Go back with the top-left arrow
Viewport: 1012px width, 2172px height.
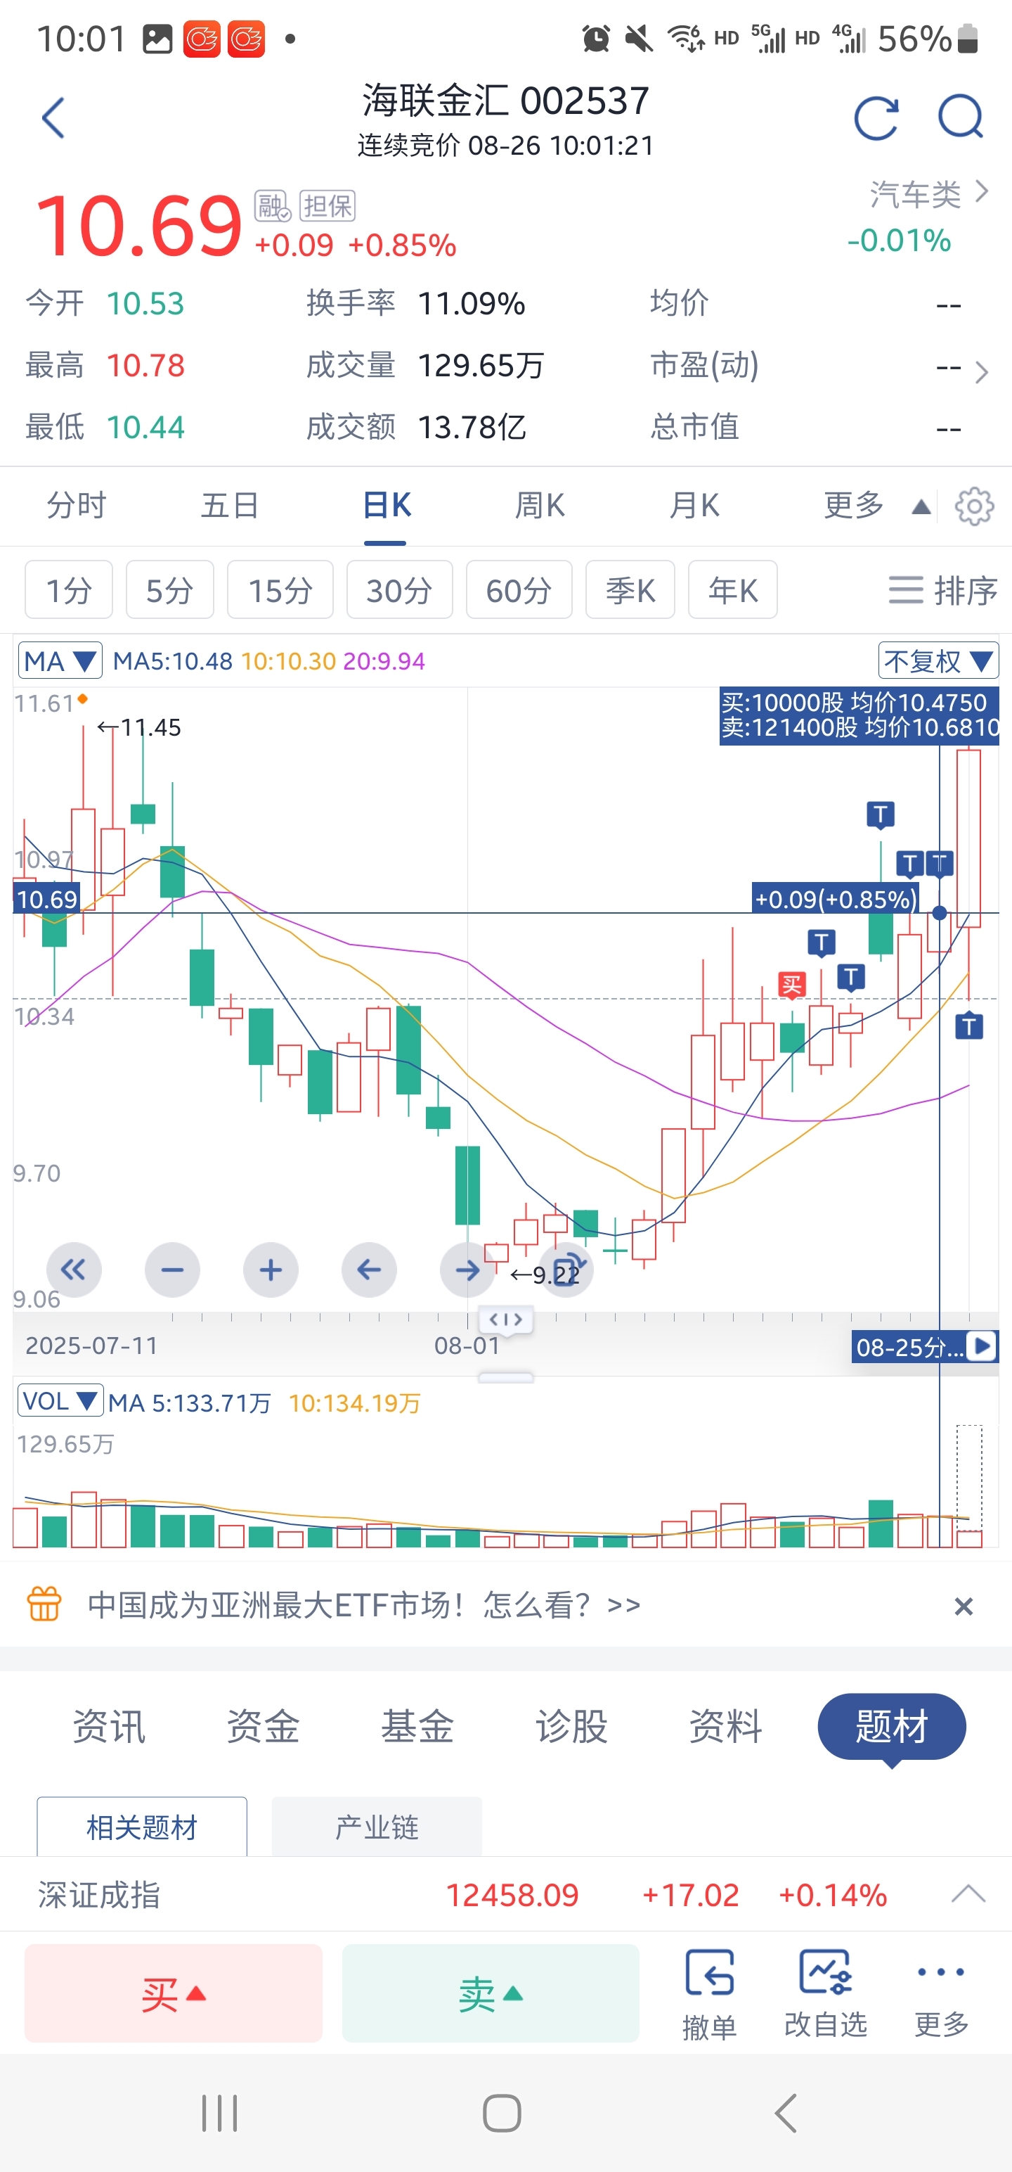53,118
